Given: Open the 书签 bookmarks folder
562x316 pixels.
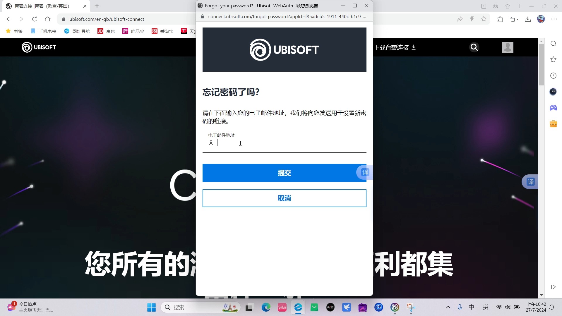Looking at the screenshot, I should [14, 31].
